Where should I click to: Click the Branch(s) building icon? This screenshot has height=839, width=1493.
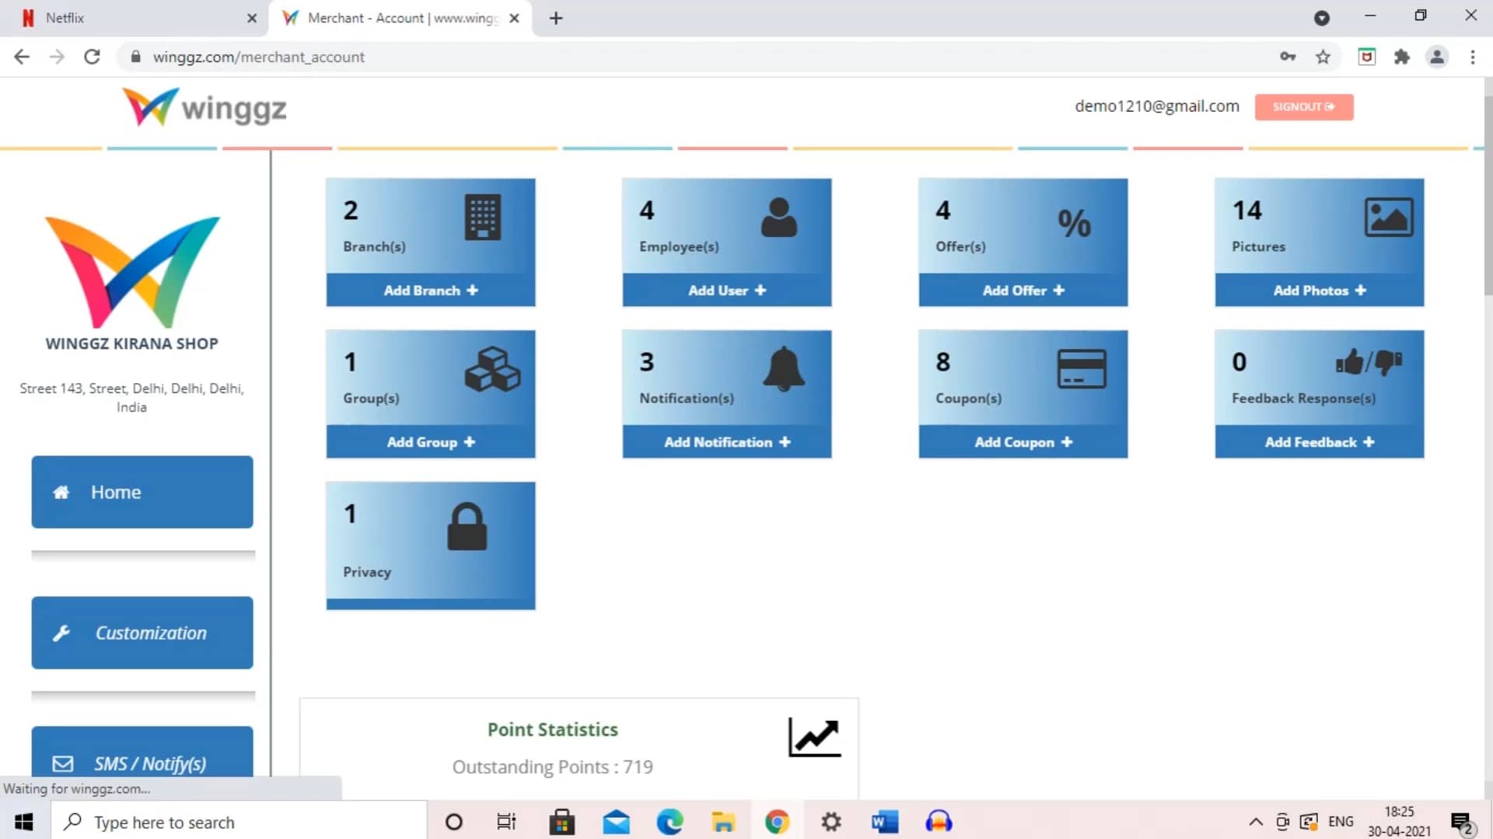coord(483,218)
